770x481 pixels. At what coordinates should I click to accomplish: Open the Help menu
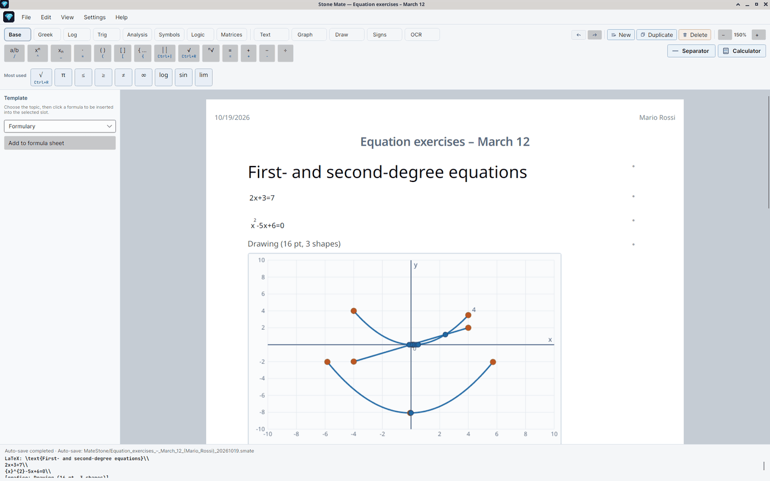pyautogui.click(x=122, y=17)
